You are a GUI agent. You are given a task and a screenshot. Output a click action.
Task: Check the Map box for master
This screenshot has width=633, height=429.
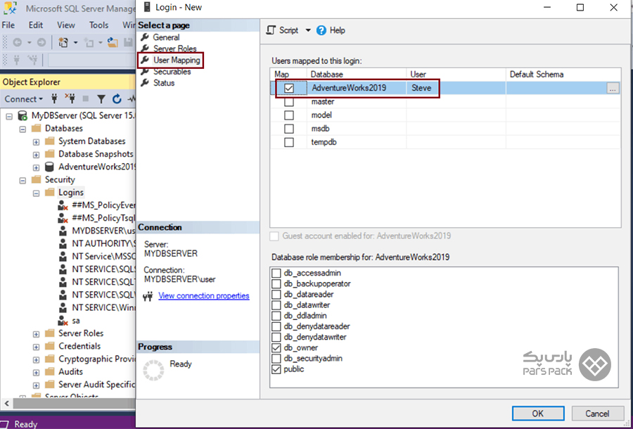pos(289,102)
